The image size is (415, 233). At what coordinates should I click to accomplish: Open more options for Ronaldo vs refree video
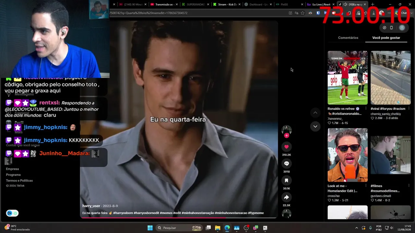(366, 109)
